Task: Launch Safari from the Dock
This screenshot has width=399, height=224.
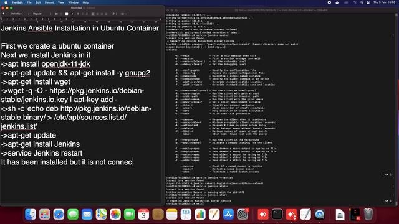Action: pos(59,214)
